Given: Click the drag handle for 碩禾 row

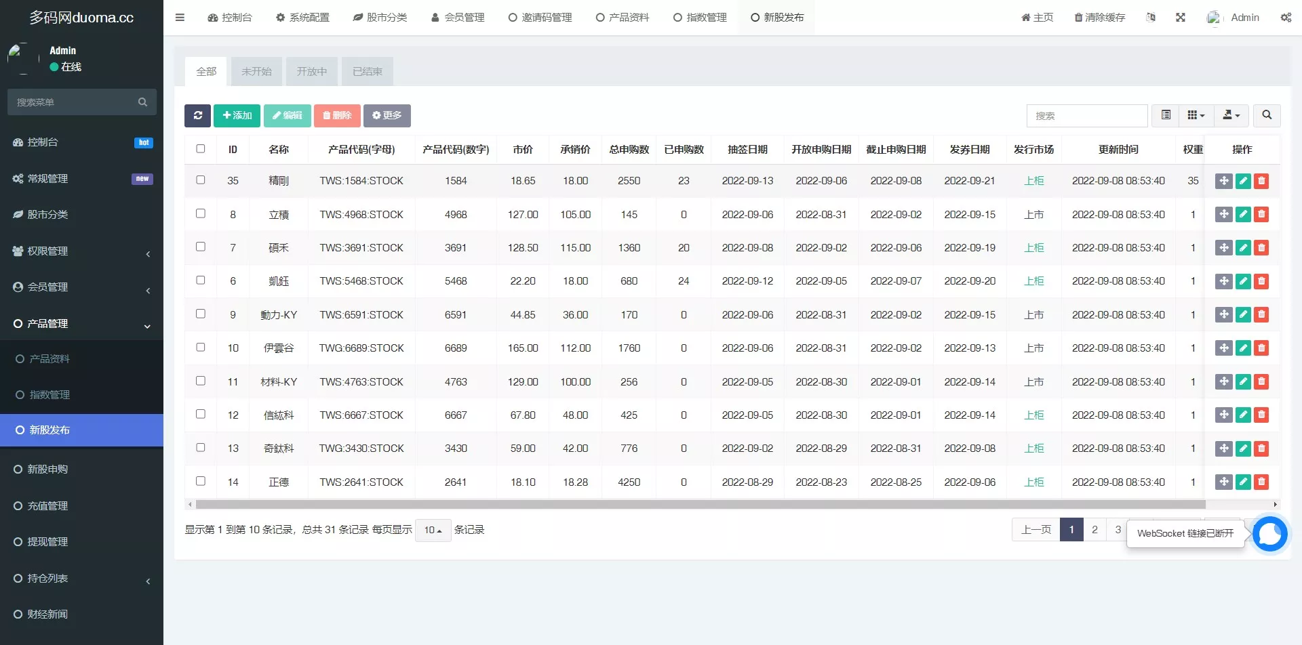Looking at the screenshot, I should pyautogui.click(x=1223, y=248).
